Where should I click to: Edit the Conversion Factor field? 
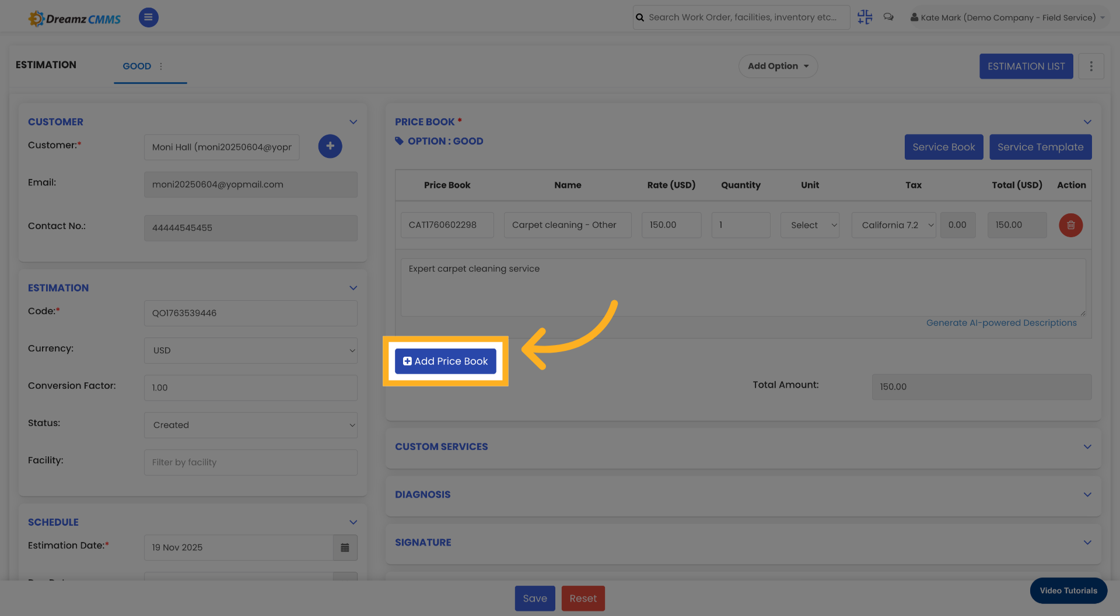point(251,388)
